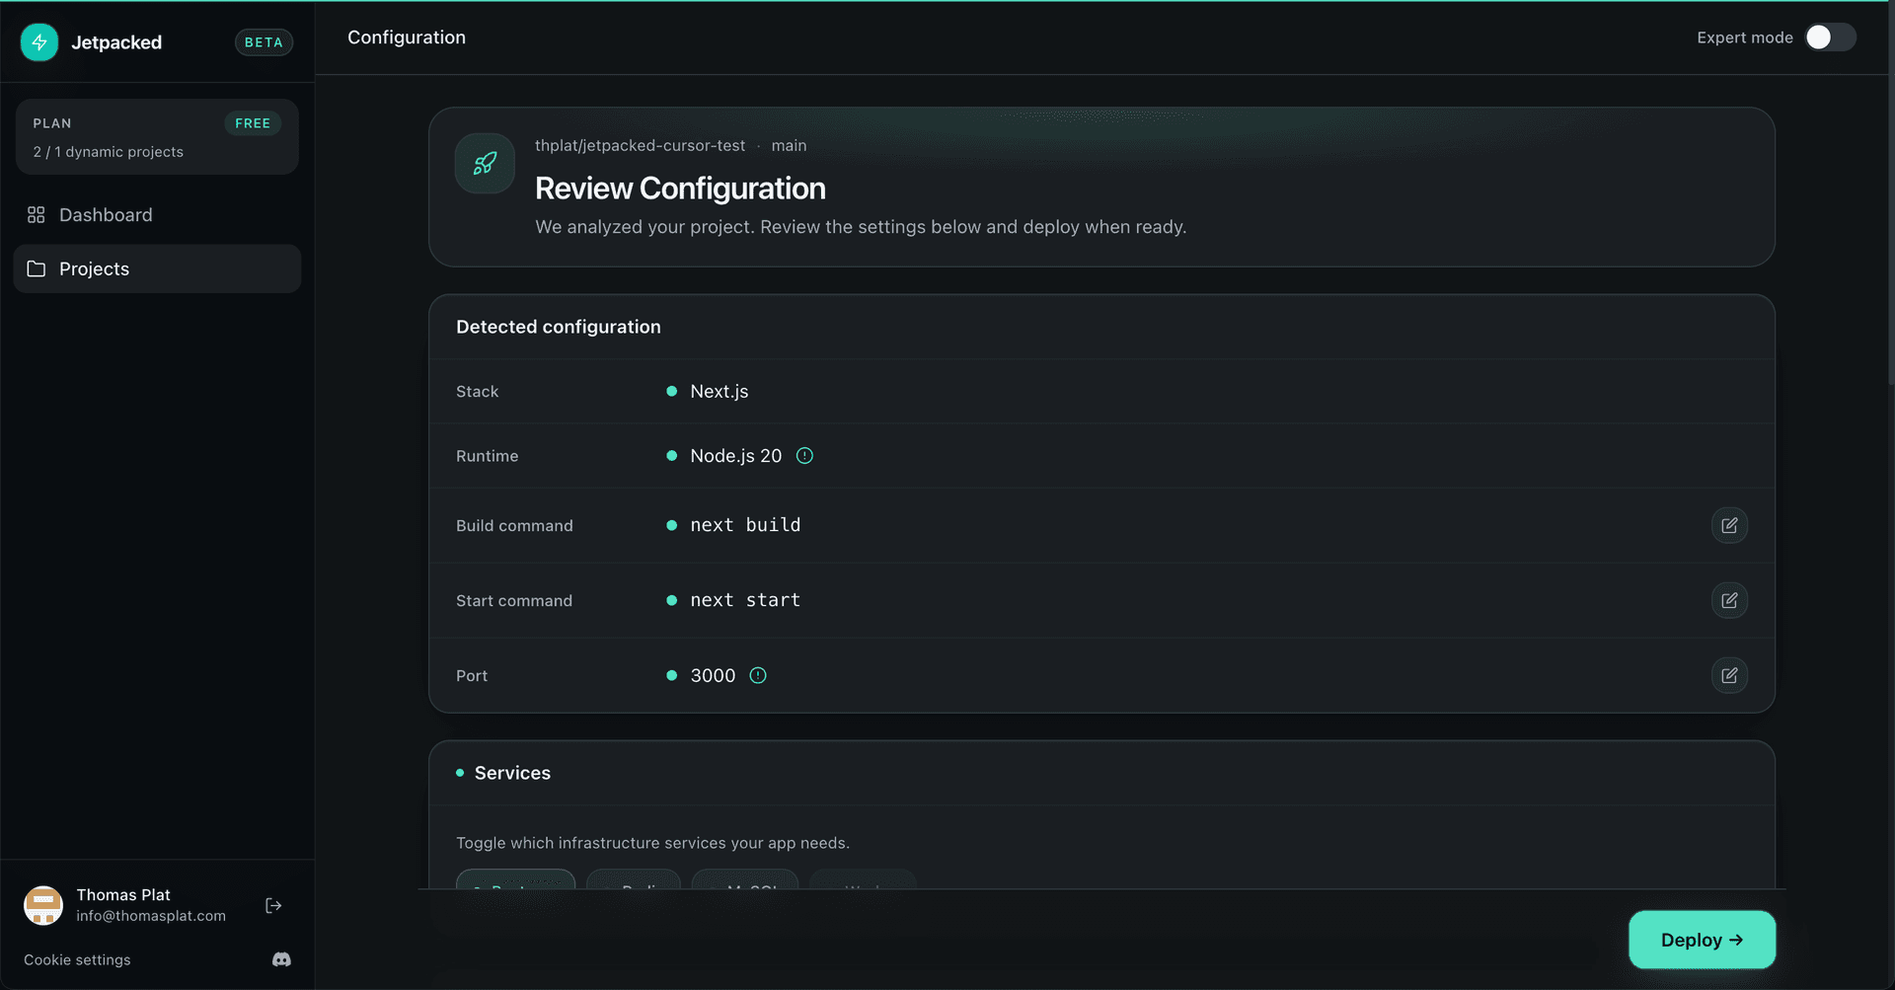Open the Dashboard page in sidebar
Image resolution: width=1895 pixels, height=990 pixels.
(x=157, y=215)
